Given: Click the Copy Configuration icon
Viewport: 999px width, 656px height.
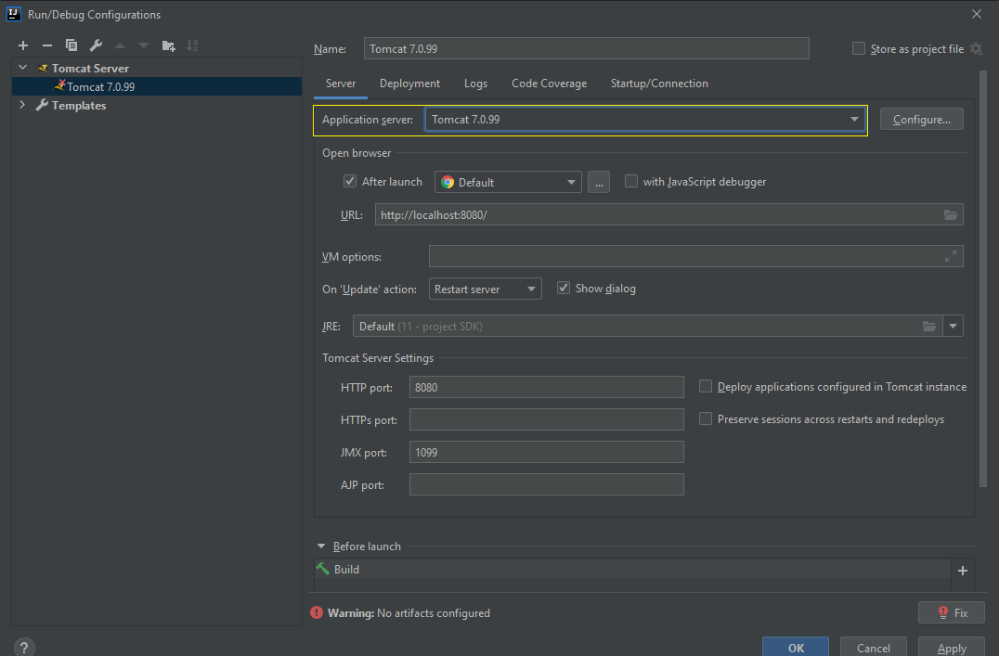Looking at the screenshot, I should pos(71,45).
